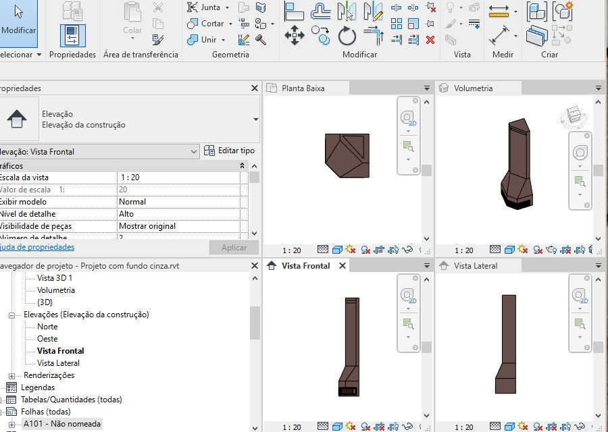Select the Split with Gap tool

point(413,7)
